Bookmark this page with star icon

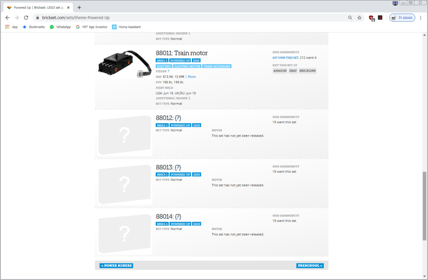coord(359,18)
